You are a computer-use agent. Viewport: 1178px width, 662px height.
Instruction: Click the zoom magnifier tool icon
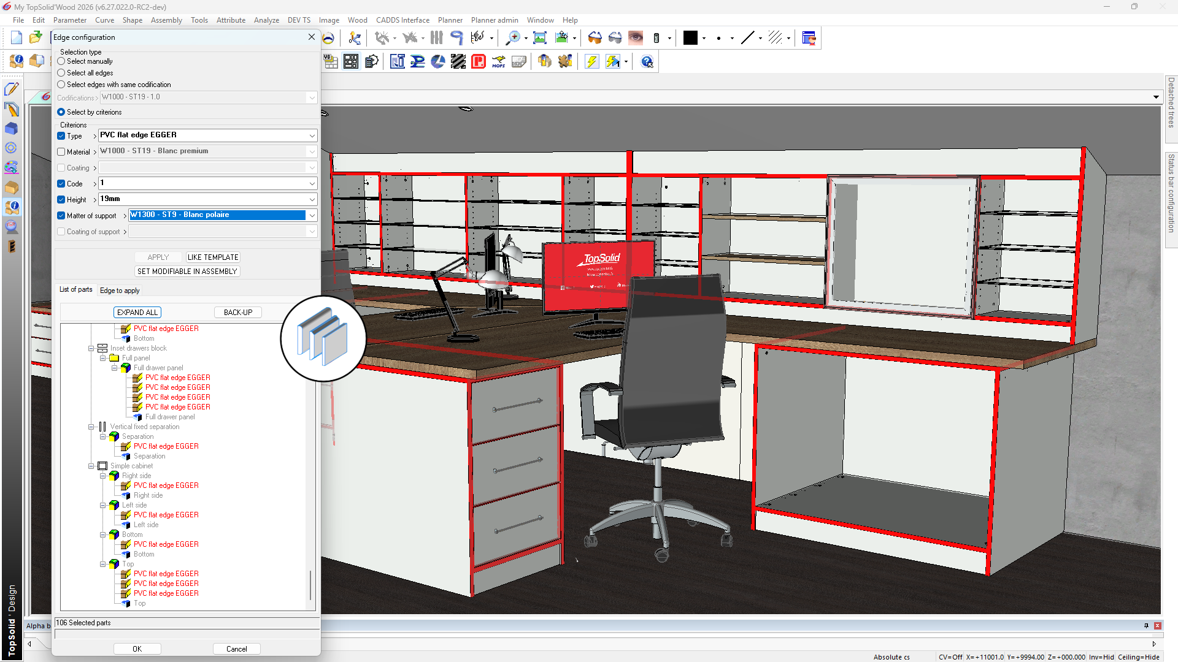click(x=512, y=38)
